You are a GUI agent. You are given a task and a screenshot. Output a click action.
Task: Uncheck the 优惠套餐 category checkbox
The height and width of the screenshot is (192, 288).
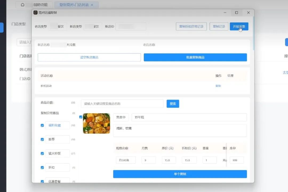42,181
